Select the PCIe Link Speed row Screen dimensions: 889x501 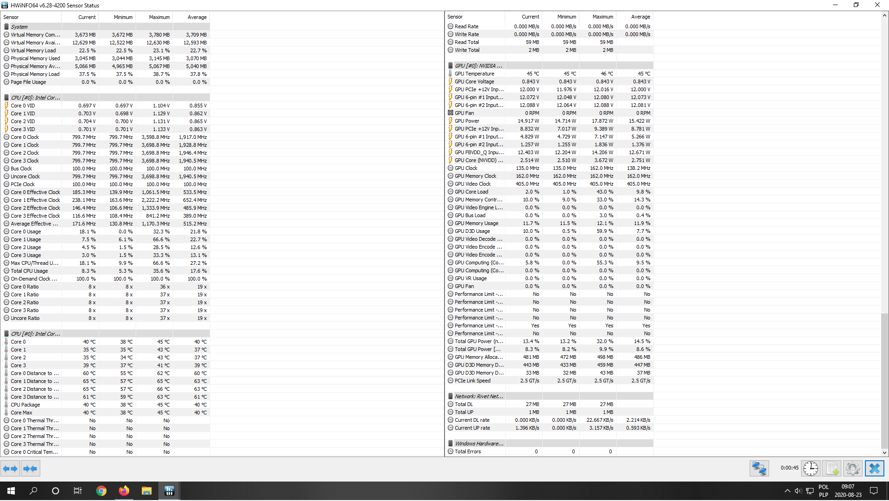tap(550, 381)
